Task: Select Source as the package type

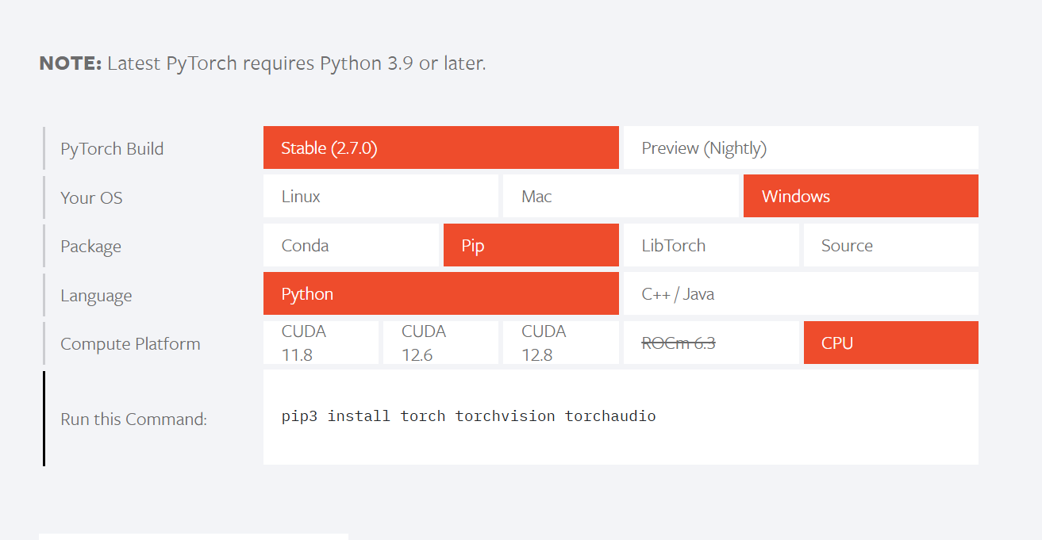Action: pos(891,245)
